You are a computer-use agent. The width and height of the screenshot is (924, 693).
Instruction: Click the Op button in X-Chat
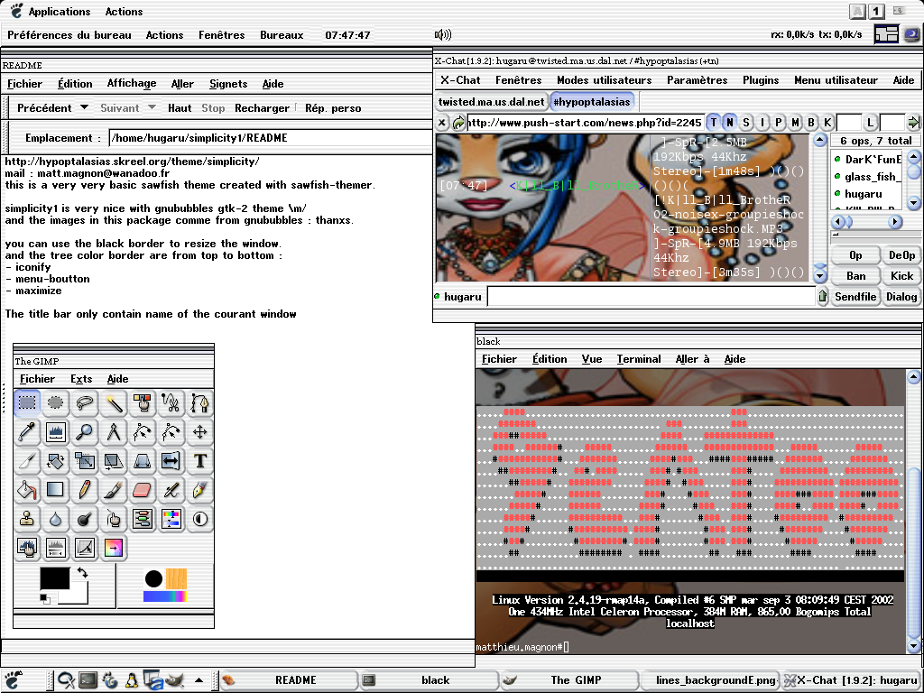tap(855, 255)
